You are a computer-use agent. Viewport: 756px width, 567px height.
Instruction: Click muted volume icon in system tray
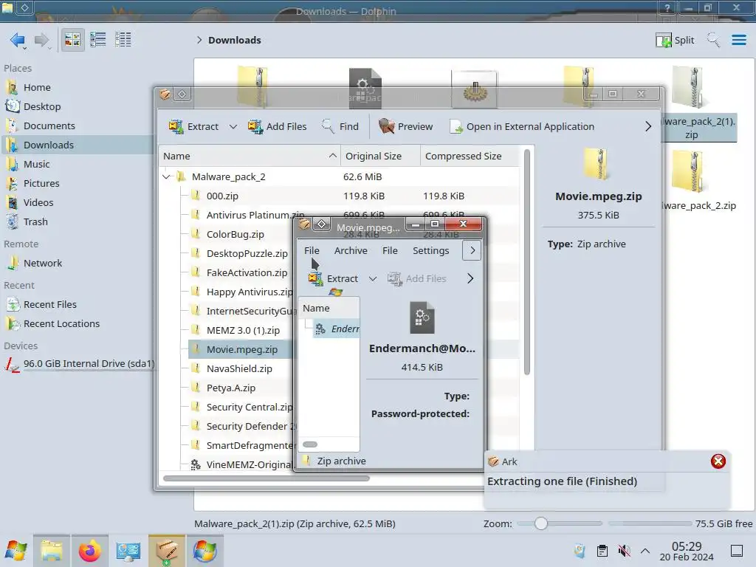pyautogui.click(x=624, y=551)
